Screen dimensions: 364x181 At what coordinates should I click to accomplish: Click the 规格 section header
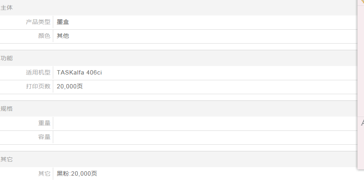[x=7, y=109]
